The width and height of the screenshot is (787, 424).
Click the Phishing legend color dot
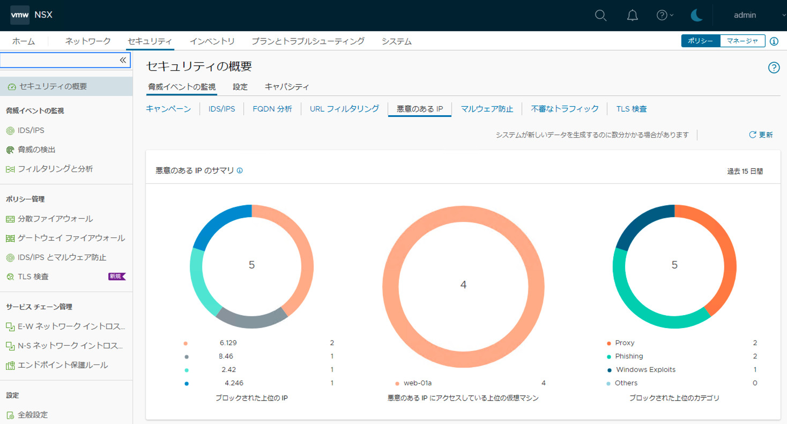click(608, 356)
